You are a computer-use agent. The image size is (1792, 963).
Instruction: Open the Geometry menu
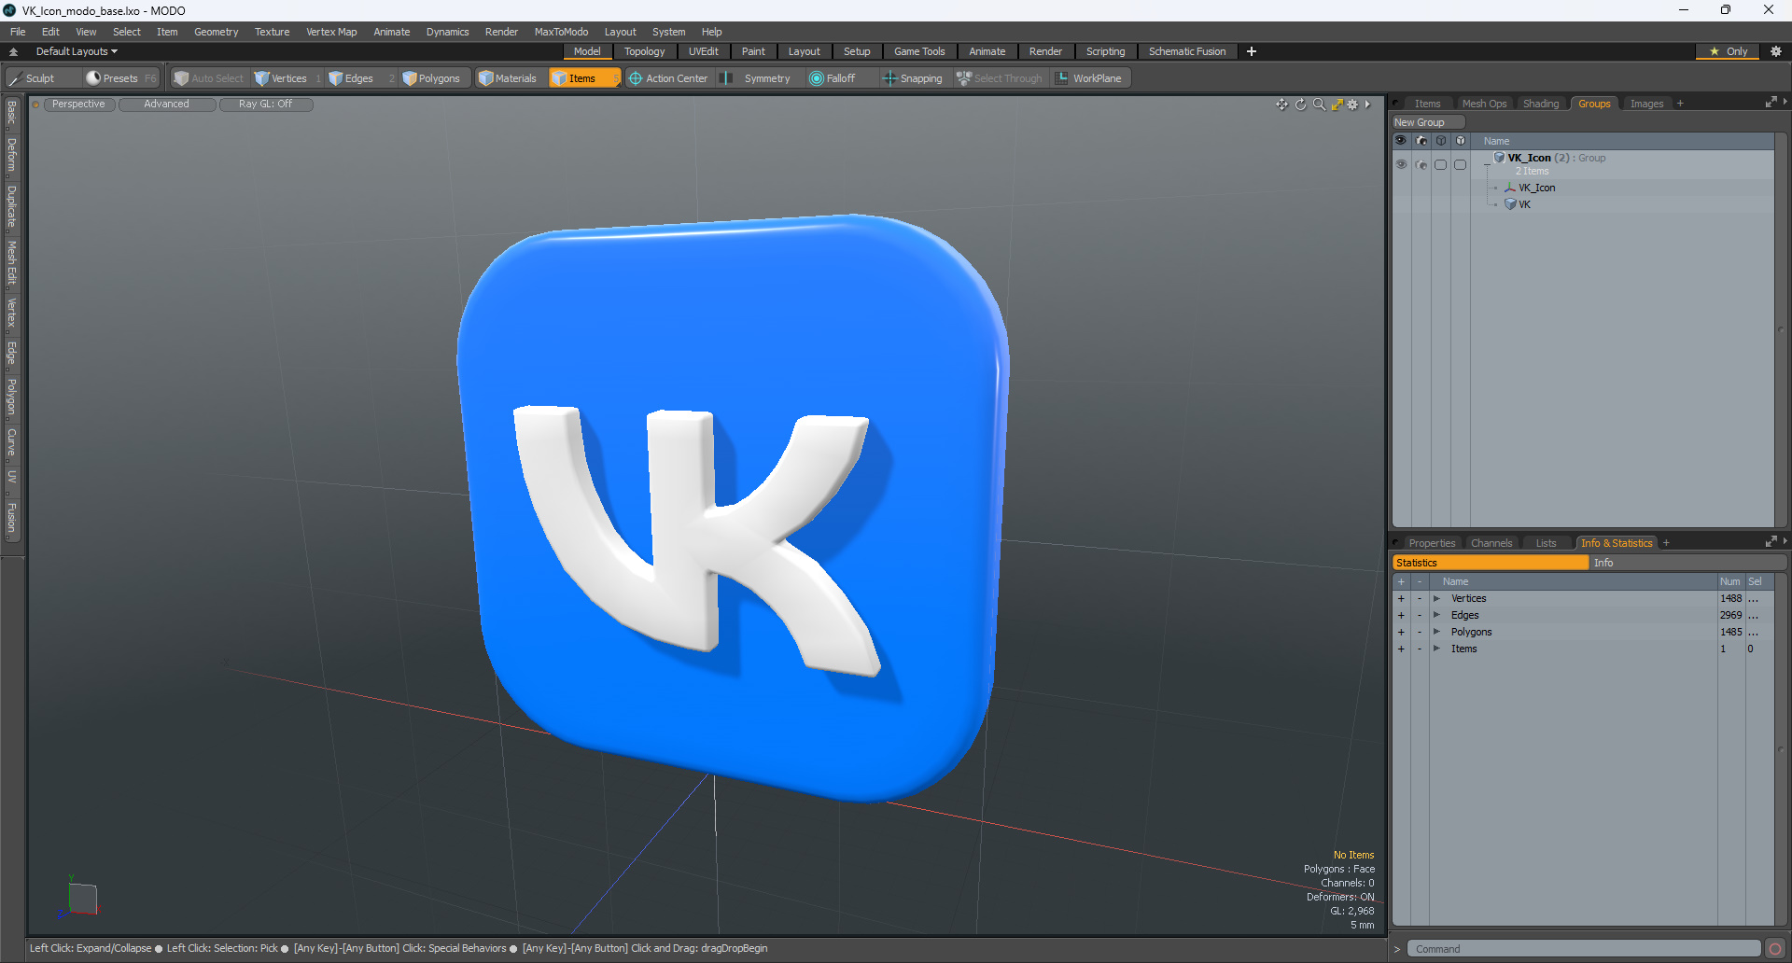pyautogui.click(x=217, y=32)
